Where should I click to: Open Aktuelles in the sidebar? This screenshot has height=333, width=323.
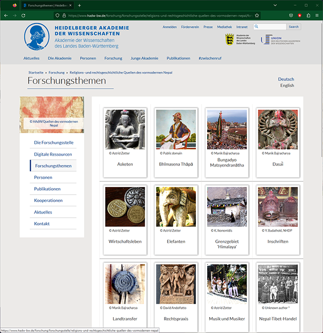click(43, 212)
